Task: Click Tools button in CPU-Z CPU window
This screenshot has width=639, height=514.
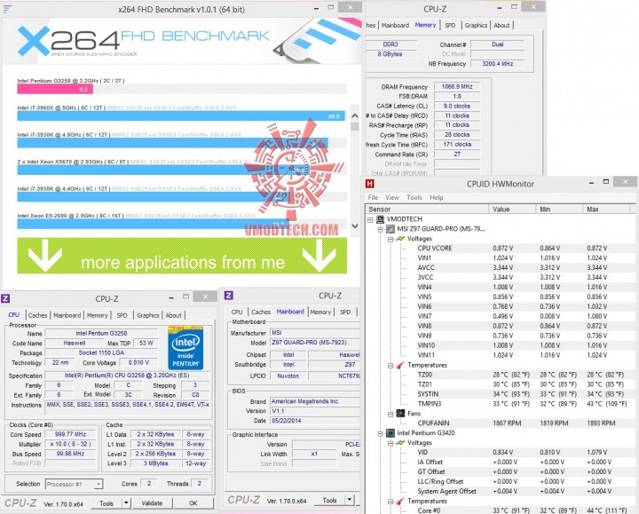Action: (x=106, y=503)
